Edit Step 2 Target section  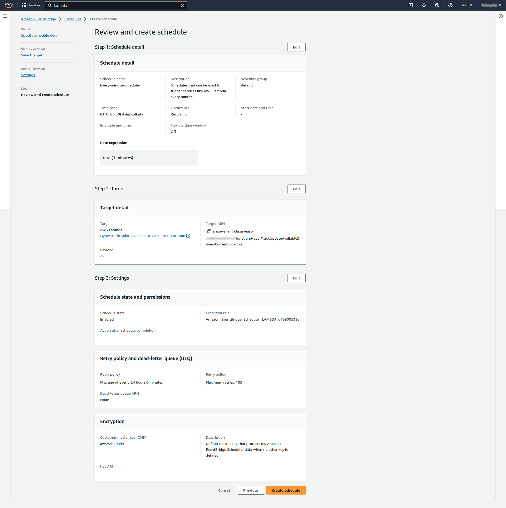(296, 189)
